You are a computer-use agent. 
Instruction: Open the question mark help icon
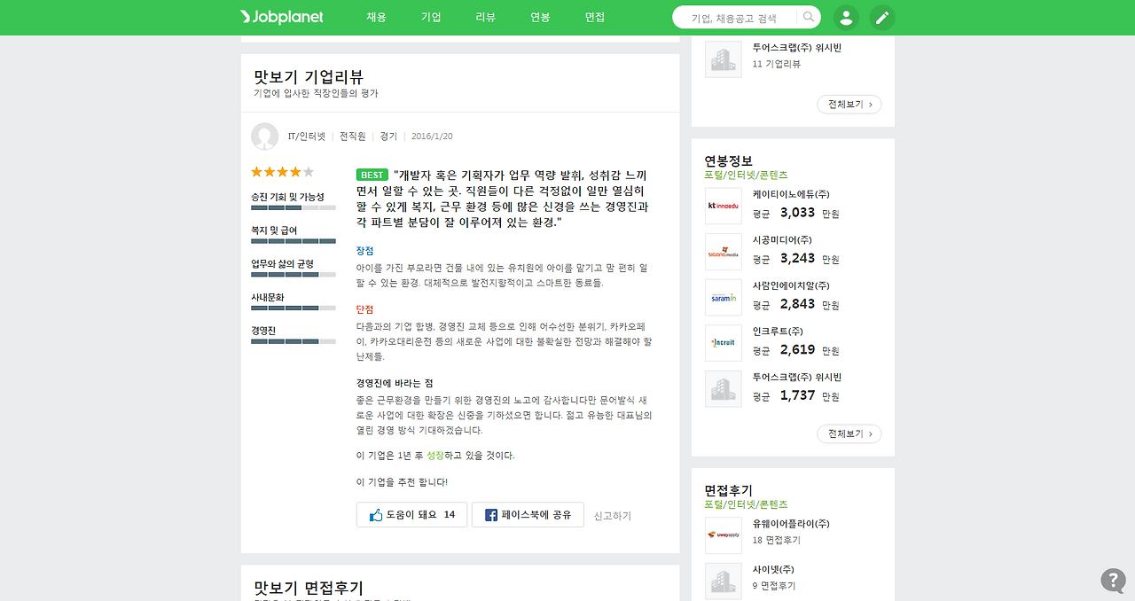[x=1112, y=580]
